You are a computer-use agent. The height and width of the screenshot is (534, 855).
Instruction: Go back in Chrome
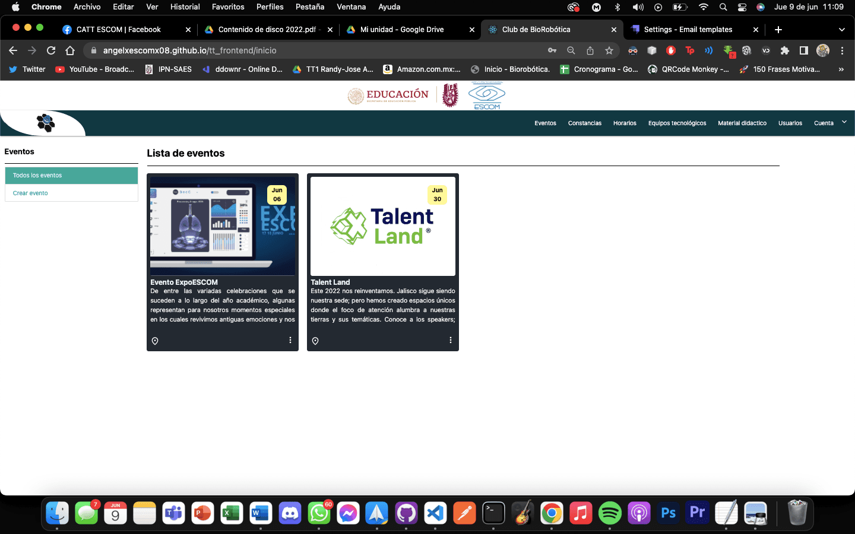(13, 50)
